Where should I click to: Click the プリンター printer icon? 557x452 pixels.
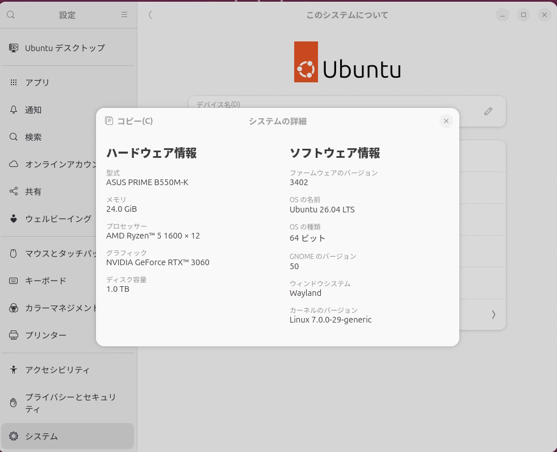coord(14,335)
